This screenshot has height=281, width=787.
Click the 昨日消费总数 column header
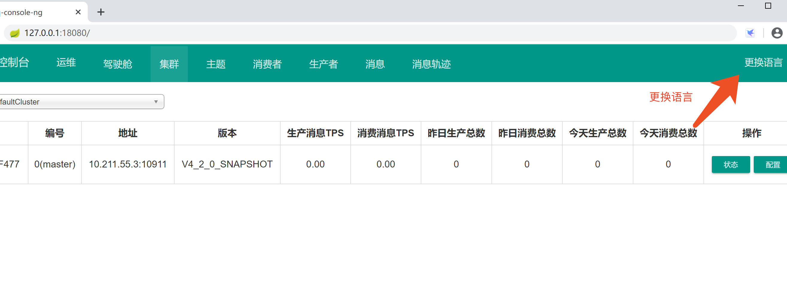[527, 133]
